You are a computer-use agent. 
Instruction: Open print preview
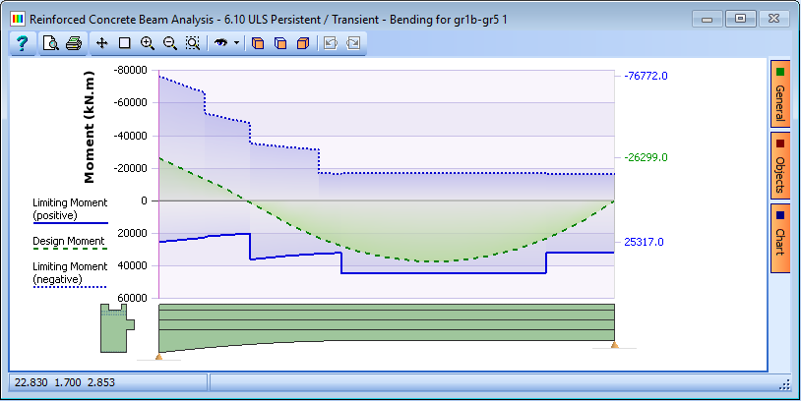(50, 43)
